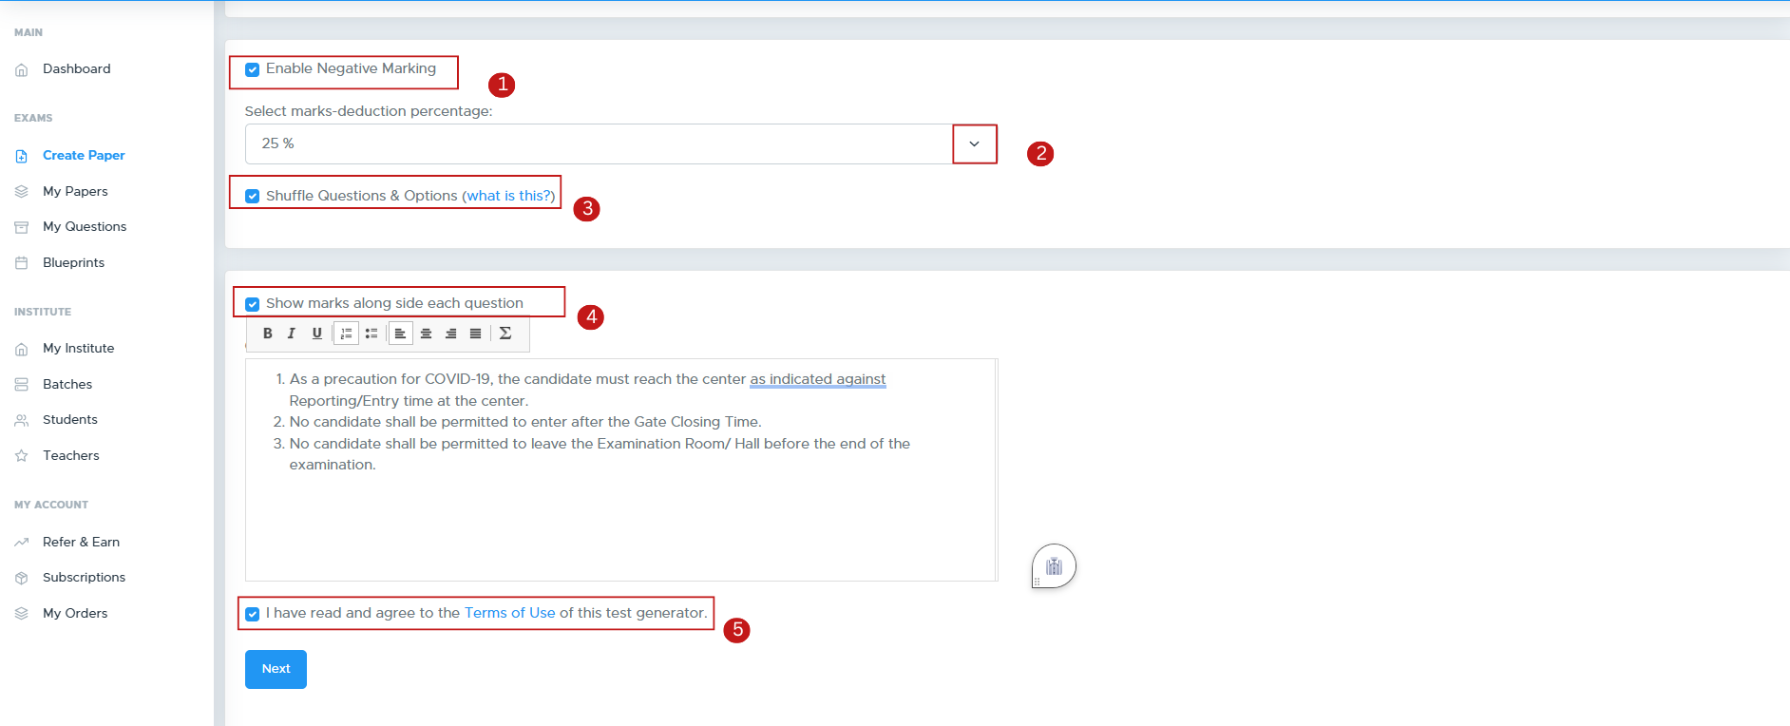Uncheck Shuffle Questions & Options
Image resolution: width=1790 pixels, height=726 pixels.
253,197
